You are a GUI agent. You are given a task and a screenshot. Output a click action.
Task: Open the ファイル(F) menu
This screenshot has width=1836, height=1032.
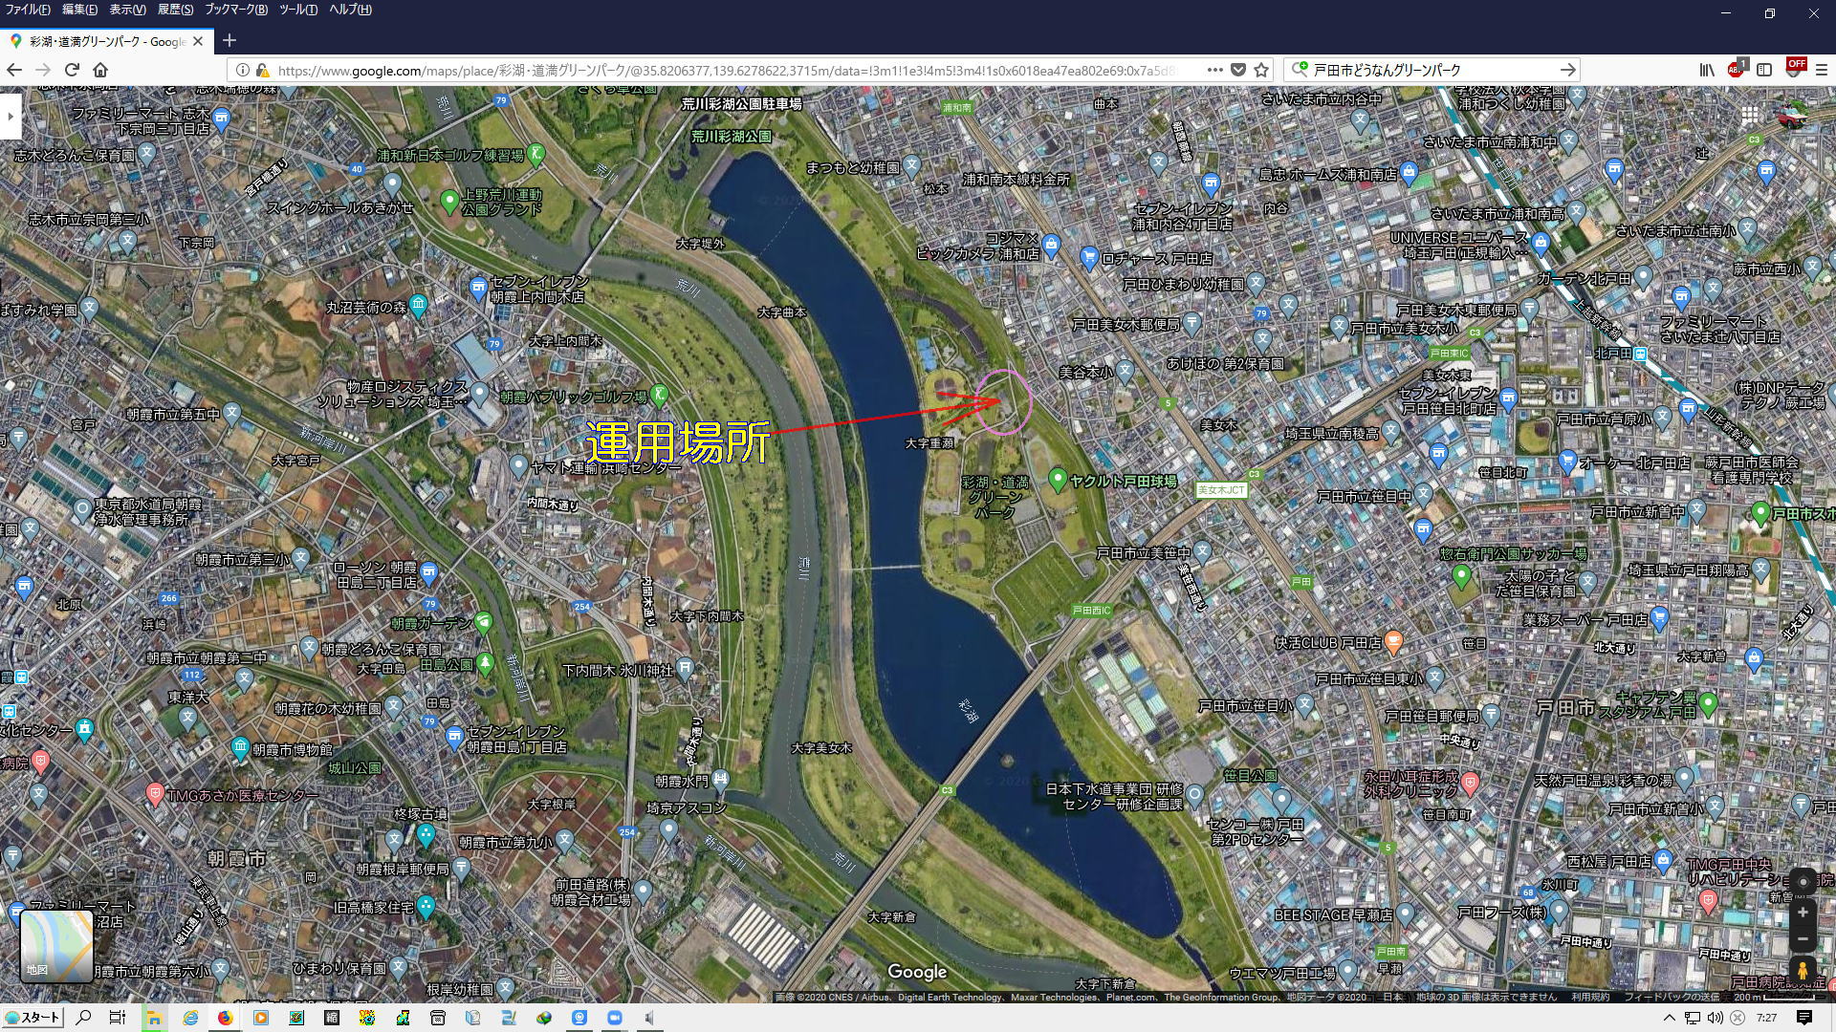[28, 10]
